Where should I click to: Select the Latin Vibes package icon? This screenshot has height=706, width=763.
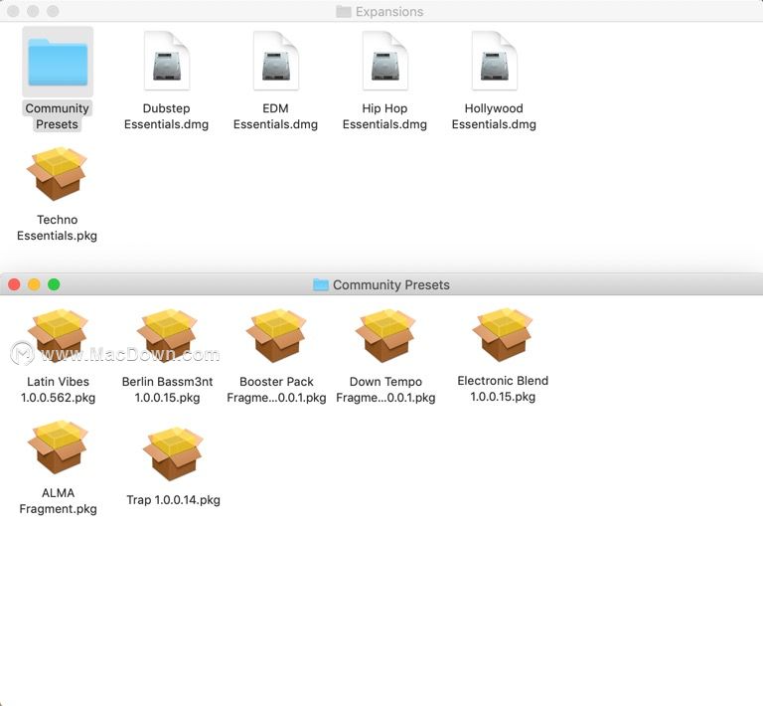pyautogui.click(x=58, y=335)
